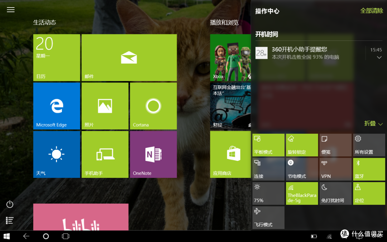
Task: Toggle Bluetooth quick action
Action: click(369, 169)
